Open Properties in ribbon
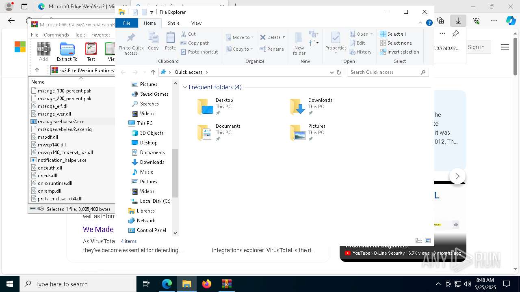This screenshot has width=520, height=292. tap(336, 44)
